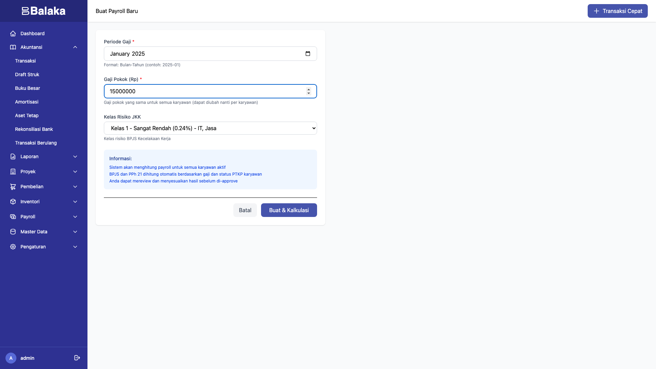The width and height of the screenshot is (656, 369).
Task: Click the logout icon beside admin
Action: [x=77, y=358]
